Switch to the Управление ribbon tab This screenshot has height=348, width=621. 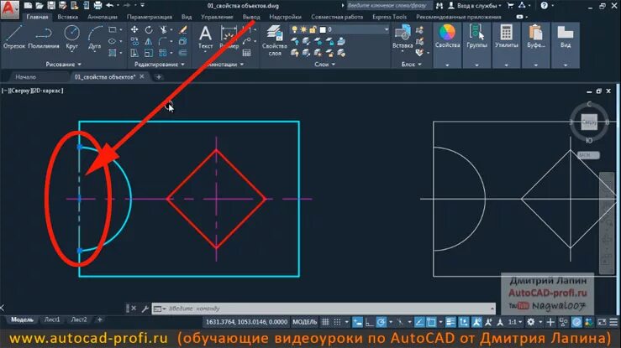(x=217, y=17)
